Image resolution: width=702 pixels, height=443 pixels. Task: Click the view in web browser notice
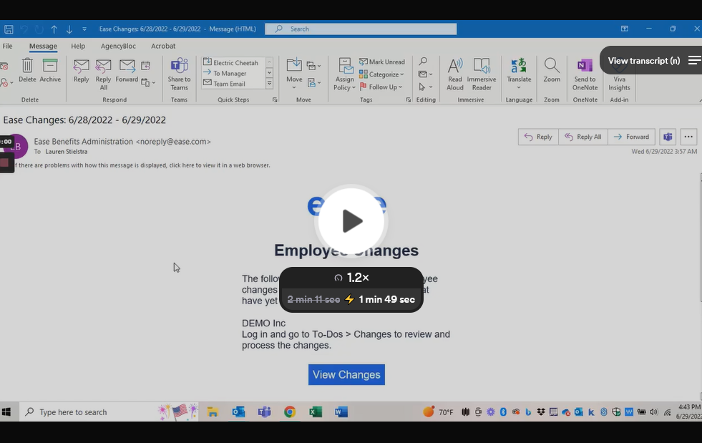pos(142,165)
